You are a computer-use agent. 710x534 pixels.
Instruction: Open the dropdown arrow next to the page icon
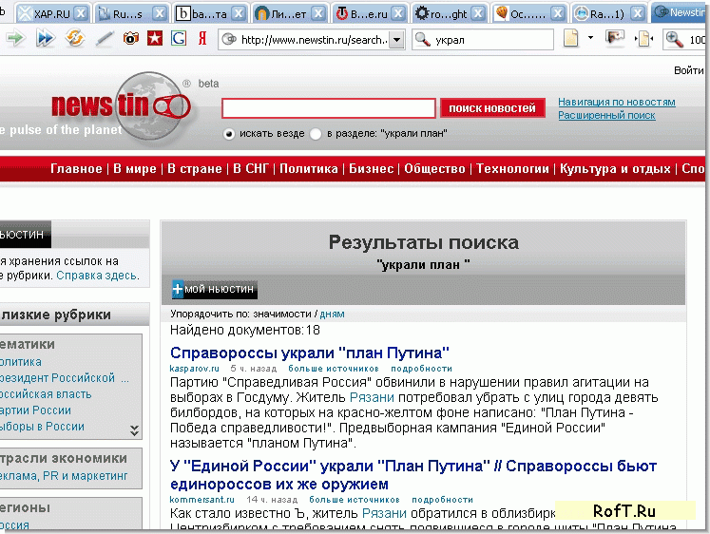[590, 39]
